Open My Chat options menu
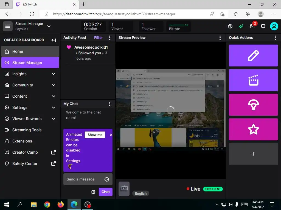Image resolution: width=281 pixels, height=210 pixels. 110,104
